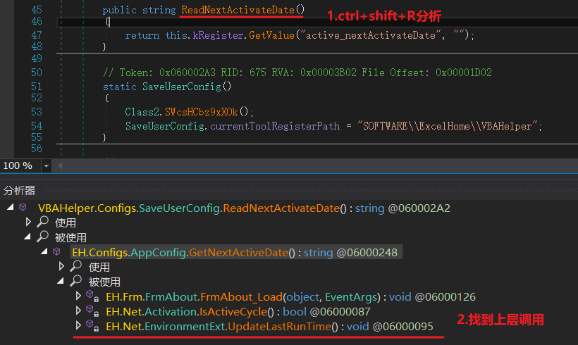Expand the IsActiveCycle tree node
The width and height of the screenshot is (578, 345).
point(78,310)
